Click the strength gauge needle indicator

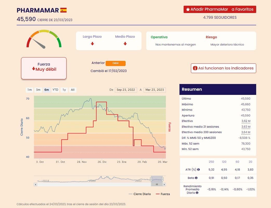[x=39, y=44]
